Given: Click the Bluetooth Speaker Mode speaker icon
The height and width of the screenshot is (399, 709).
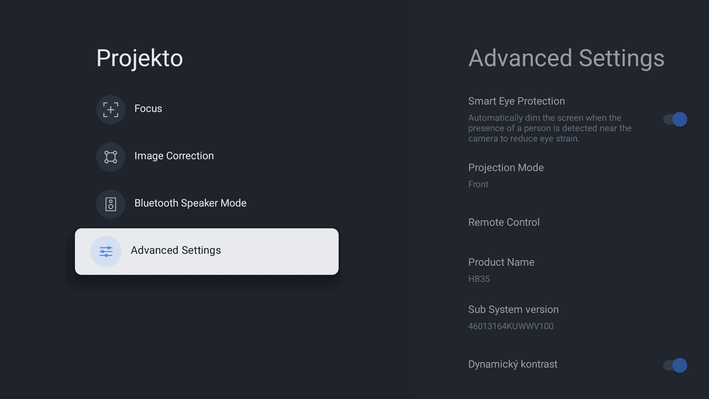Looking at the screenshot, I should (111, 204).
